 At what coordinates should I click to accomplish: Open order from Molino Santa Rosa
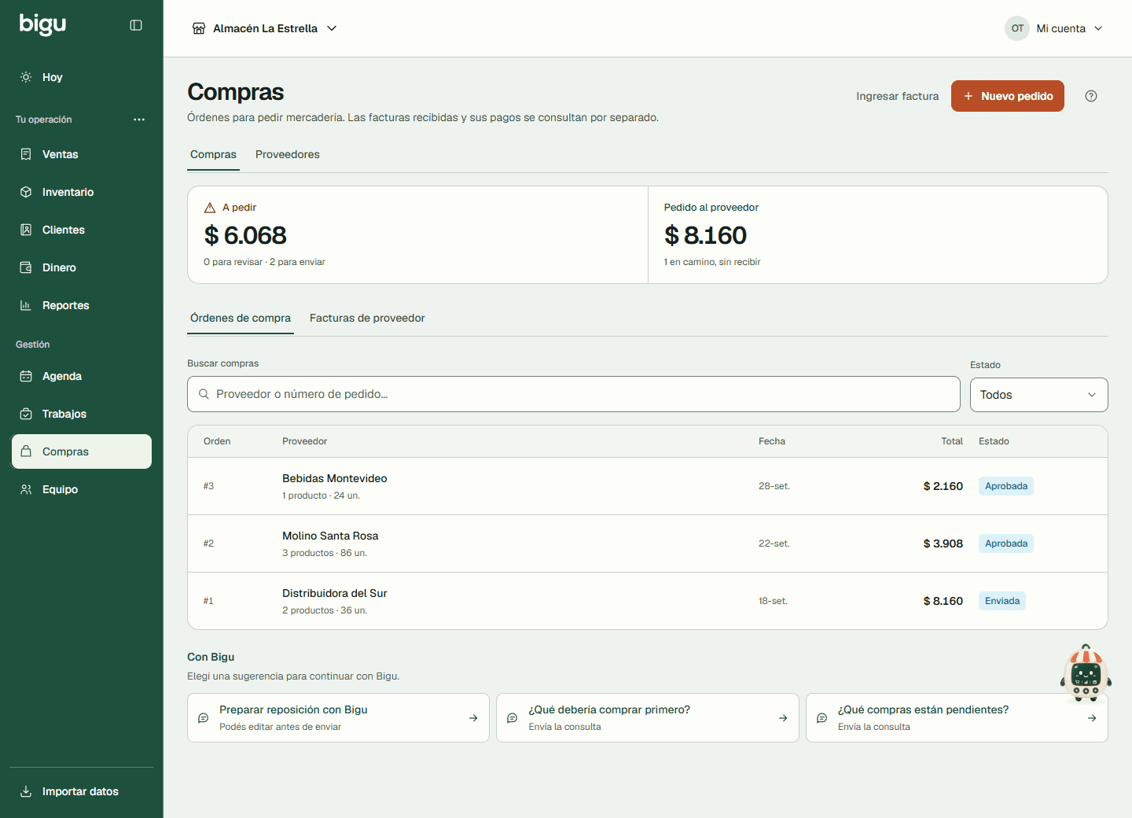[648, 543]
